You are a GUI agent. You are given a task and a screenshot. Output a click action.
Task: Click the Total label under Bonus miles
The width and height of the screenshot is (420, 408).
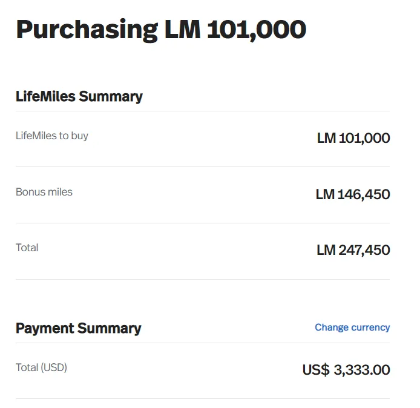27,248
